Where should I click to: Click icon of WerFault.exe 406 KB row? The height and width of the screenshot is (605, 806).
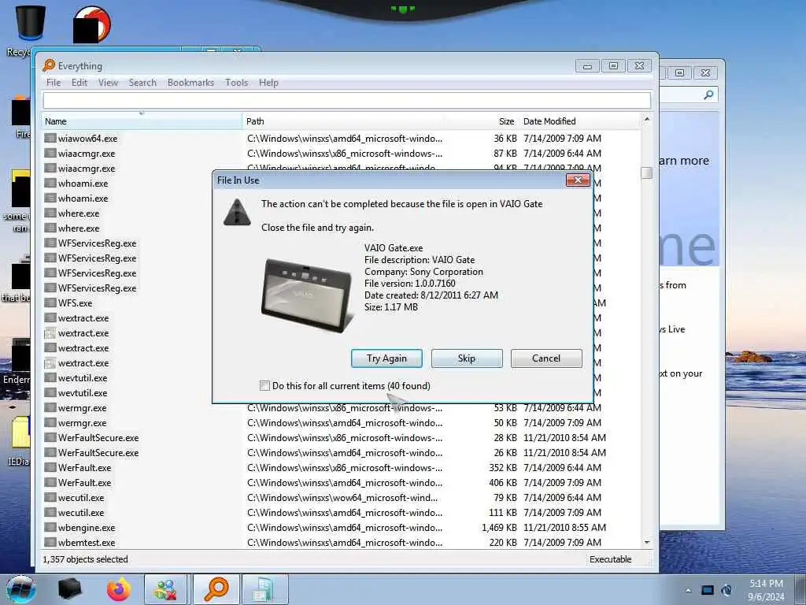click(x=50, y=483)
